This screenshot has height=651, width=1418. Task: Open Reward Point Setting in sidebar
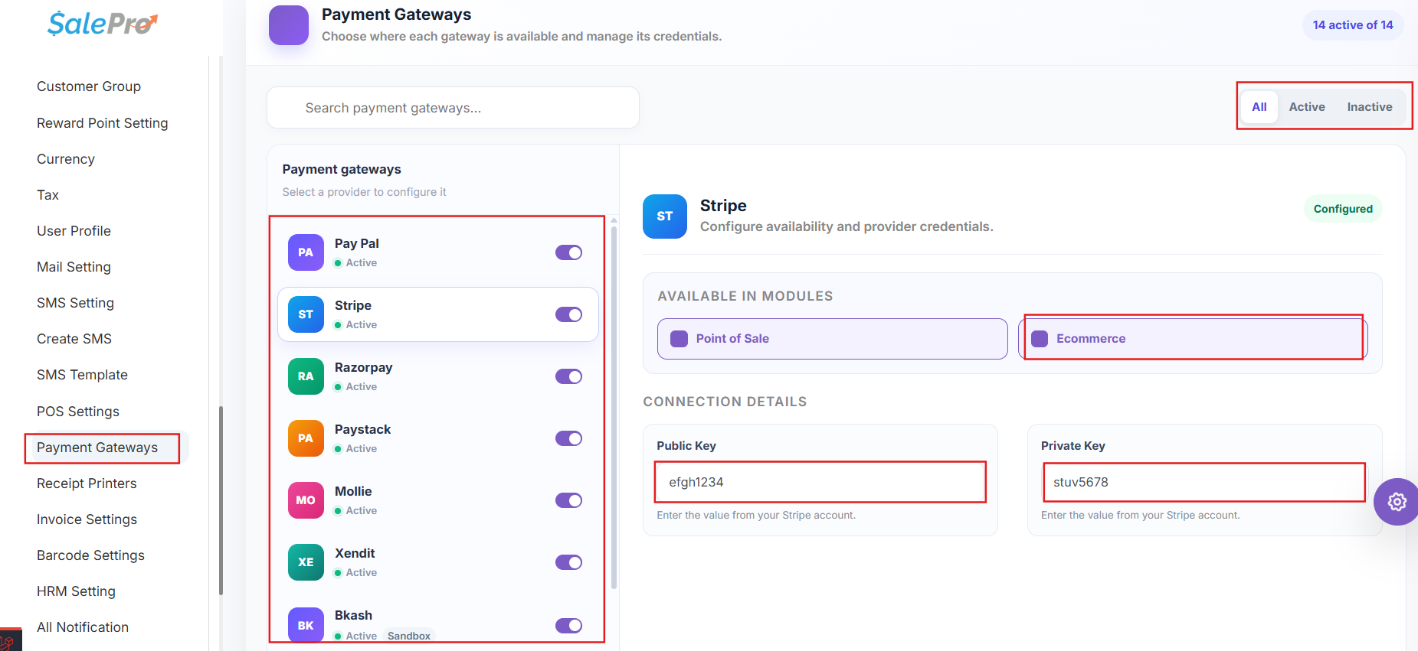[x=103, y=123]
